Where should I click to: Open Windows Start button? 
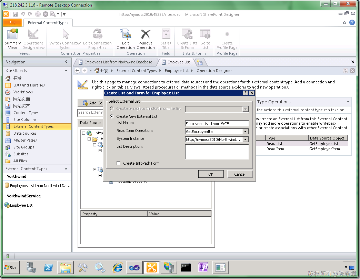(x=11, y=268)
